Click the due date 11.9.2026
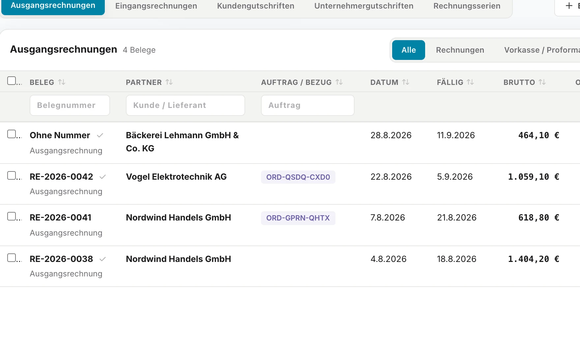Image resolution: width=580 pixels, height=362 pixels. click(x=456, y=135)
